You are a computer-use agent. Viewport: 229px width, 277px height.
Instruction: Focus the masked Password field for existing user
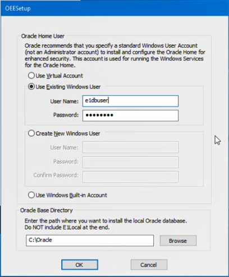pos(130,116)
